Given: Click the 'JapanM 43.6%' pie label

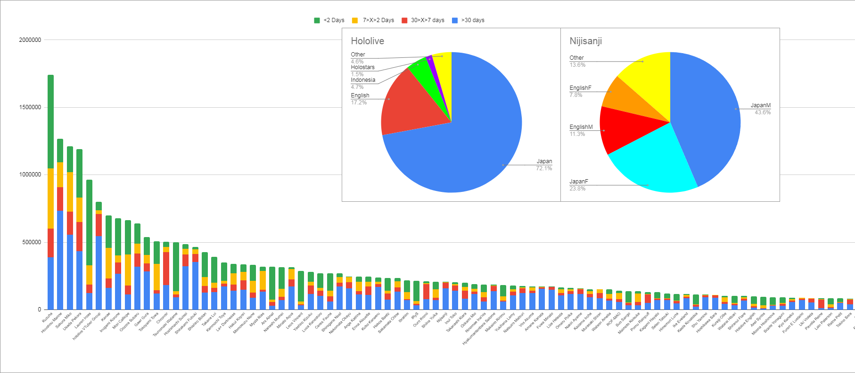Looking at the screenshot, I should click(761, 109).
